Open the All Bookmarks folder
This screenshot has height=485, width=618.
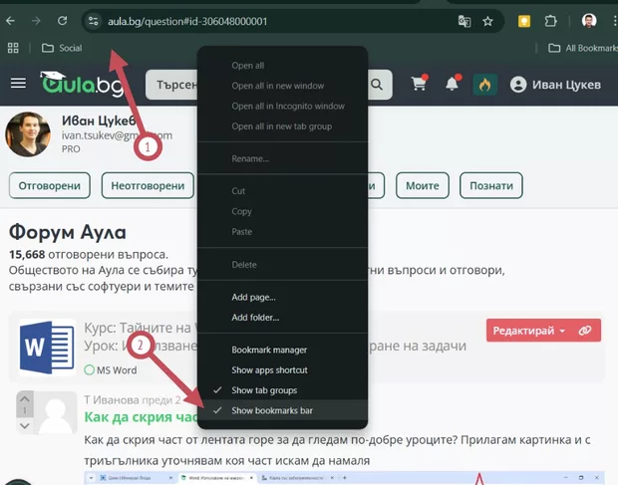(x=583, y=48)
